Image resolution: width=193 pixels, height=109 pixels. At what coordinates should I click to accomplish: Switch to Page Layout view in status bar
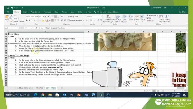point(158,91)
